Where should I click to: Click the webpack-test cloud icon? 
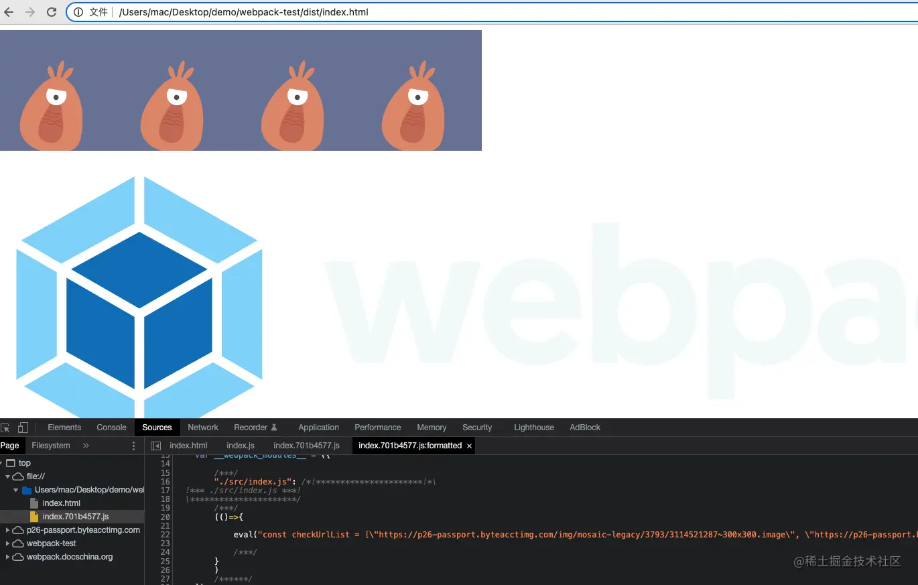pyautogui.click(x=18, y=543)
